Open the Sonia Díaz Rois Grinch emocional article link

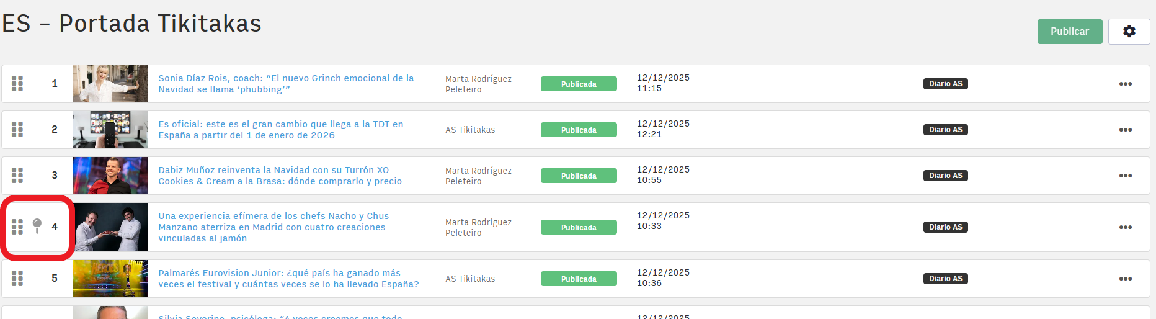coord(285,84)
